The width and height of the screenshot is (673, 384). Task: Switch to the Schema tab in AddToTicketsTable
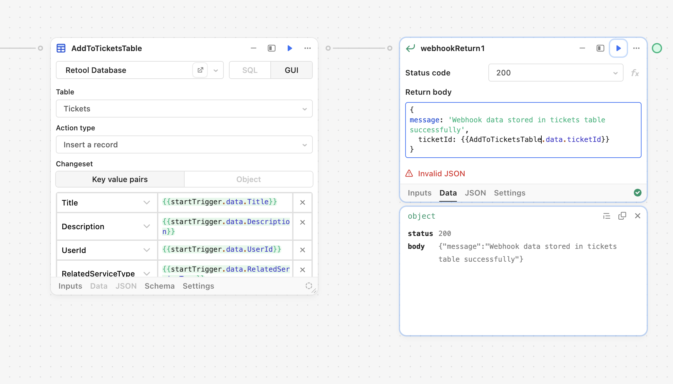tap(160, 286)
